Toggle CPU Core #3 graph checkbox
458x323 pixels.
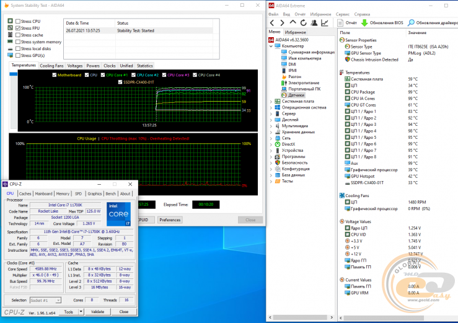pyautogui.click(x=164, y=75)
